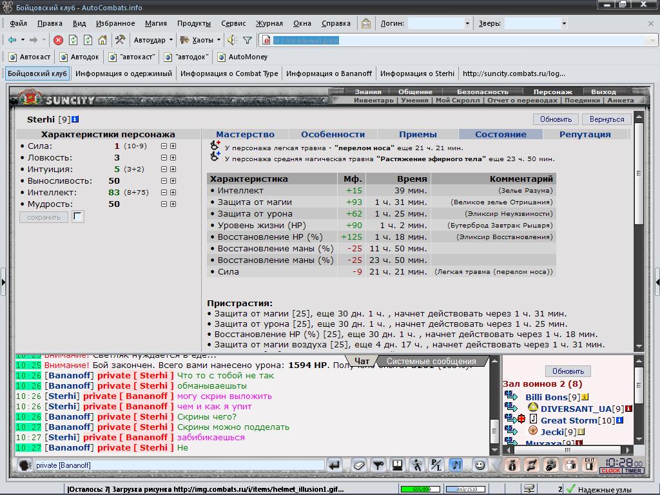Tick the checkbox next to сохранить
The width and height of the screenshot is (660, 495).
pos(78,217)
